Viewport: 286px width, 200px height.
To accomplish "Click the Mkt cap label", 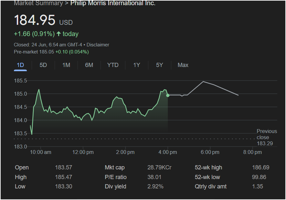I will click(x=115, y=167).
